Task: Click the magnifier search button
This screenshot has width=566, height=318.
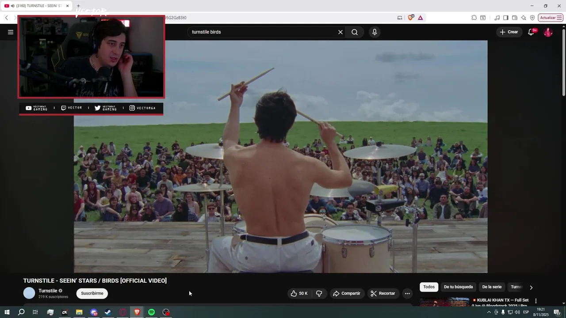Action: [355, 32]
